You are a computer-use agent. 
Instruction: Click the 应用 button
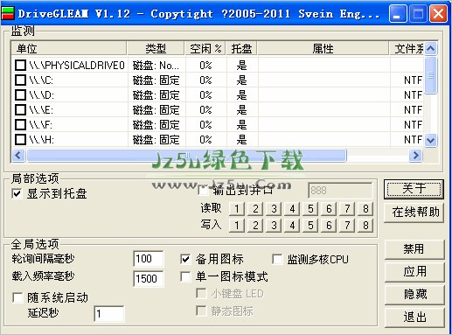pyautogui.click(x=414, y=272)
